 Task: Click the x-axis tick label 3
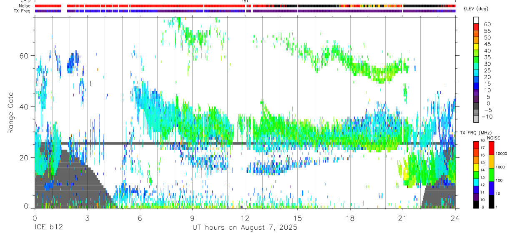87,218
